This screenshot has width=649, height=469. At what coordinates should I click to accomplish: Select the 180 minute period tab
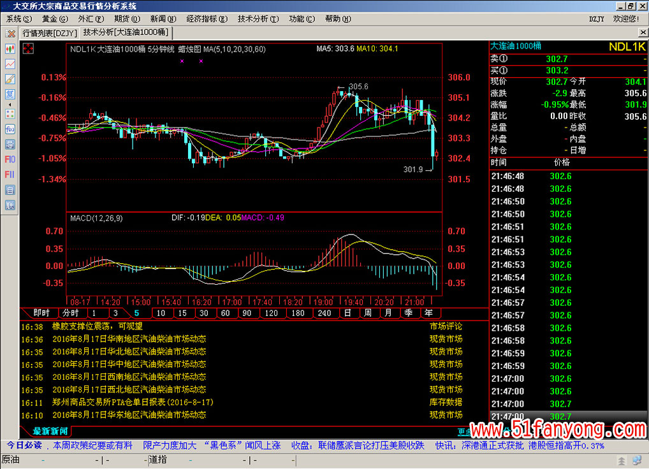pyautogui.click(x=298, y=313)
